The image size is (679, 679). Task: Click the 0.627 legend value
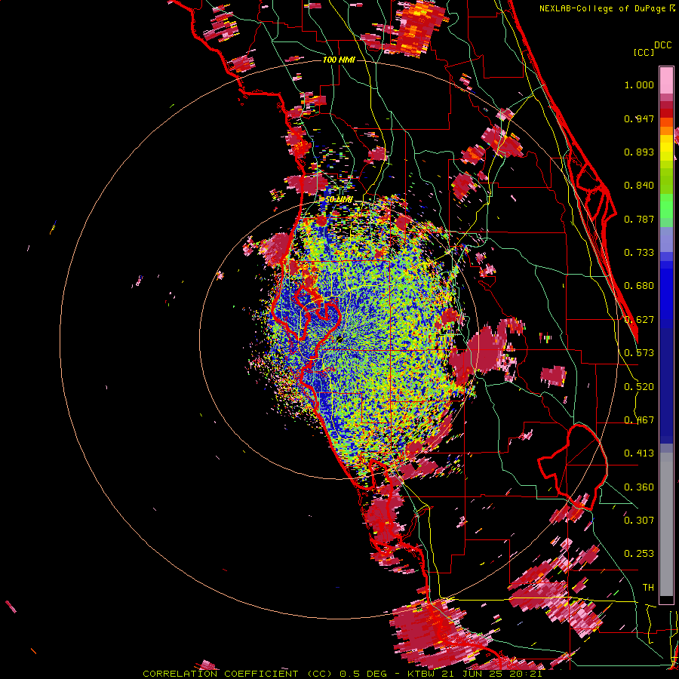(x=639, y=320)
